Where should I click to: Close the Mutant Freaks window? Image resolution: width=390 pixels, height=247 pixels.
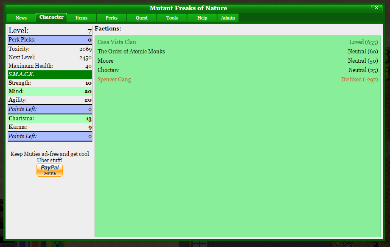pyautogui.click(x=376, y=8)
